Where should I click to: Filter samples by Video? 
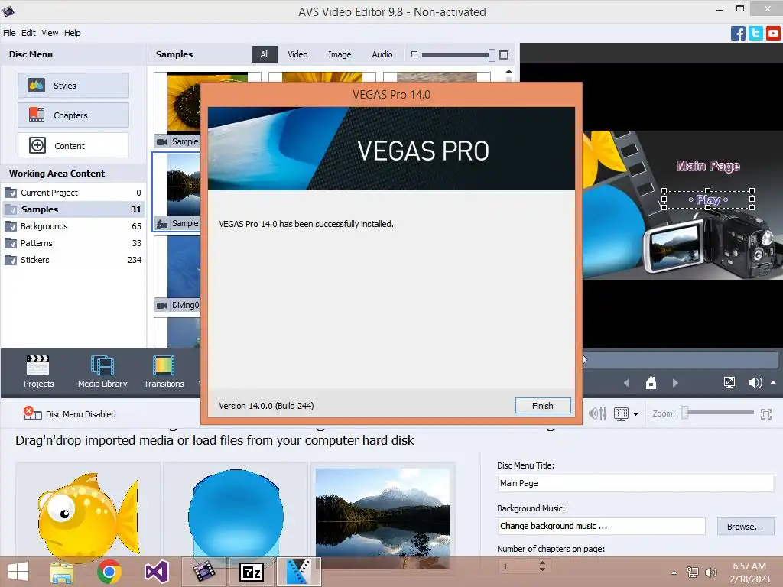pos(297,54)
